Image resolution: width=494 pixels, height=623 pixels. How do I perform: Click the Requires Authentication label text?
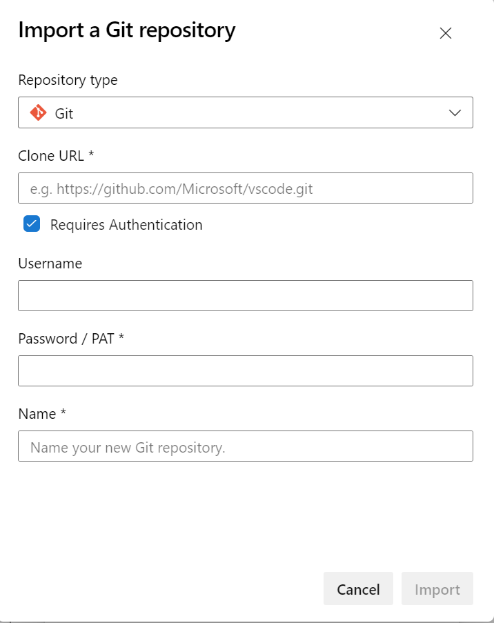(126, 225)
